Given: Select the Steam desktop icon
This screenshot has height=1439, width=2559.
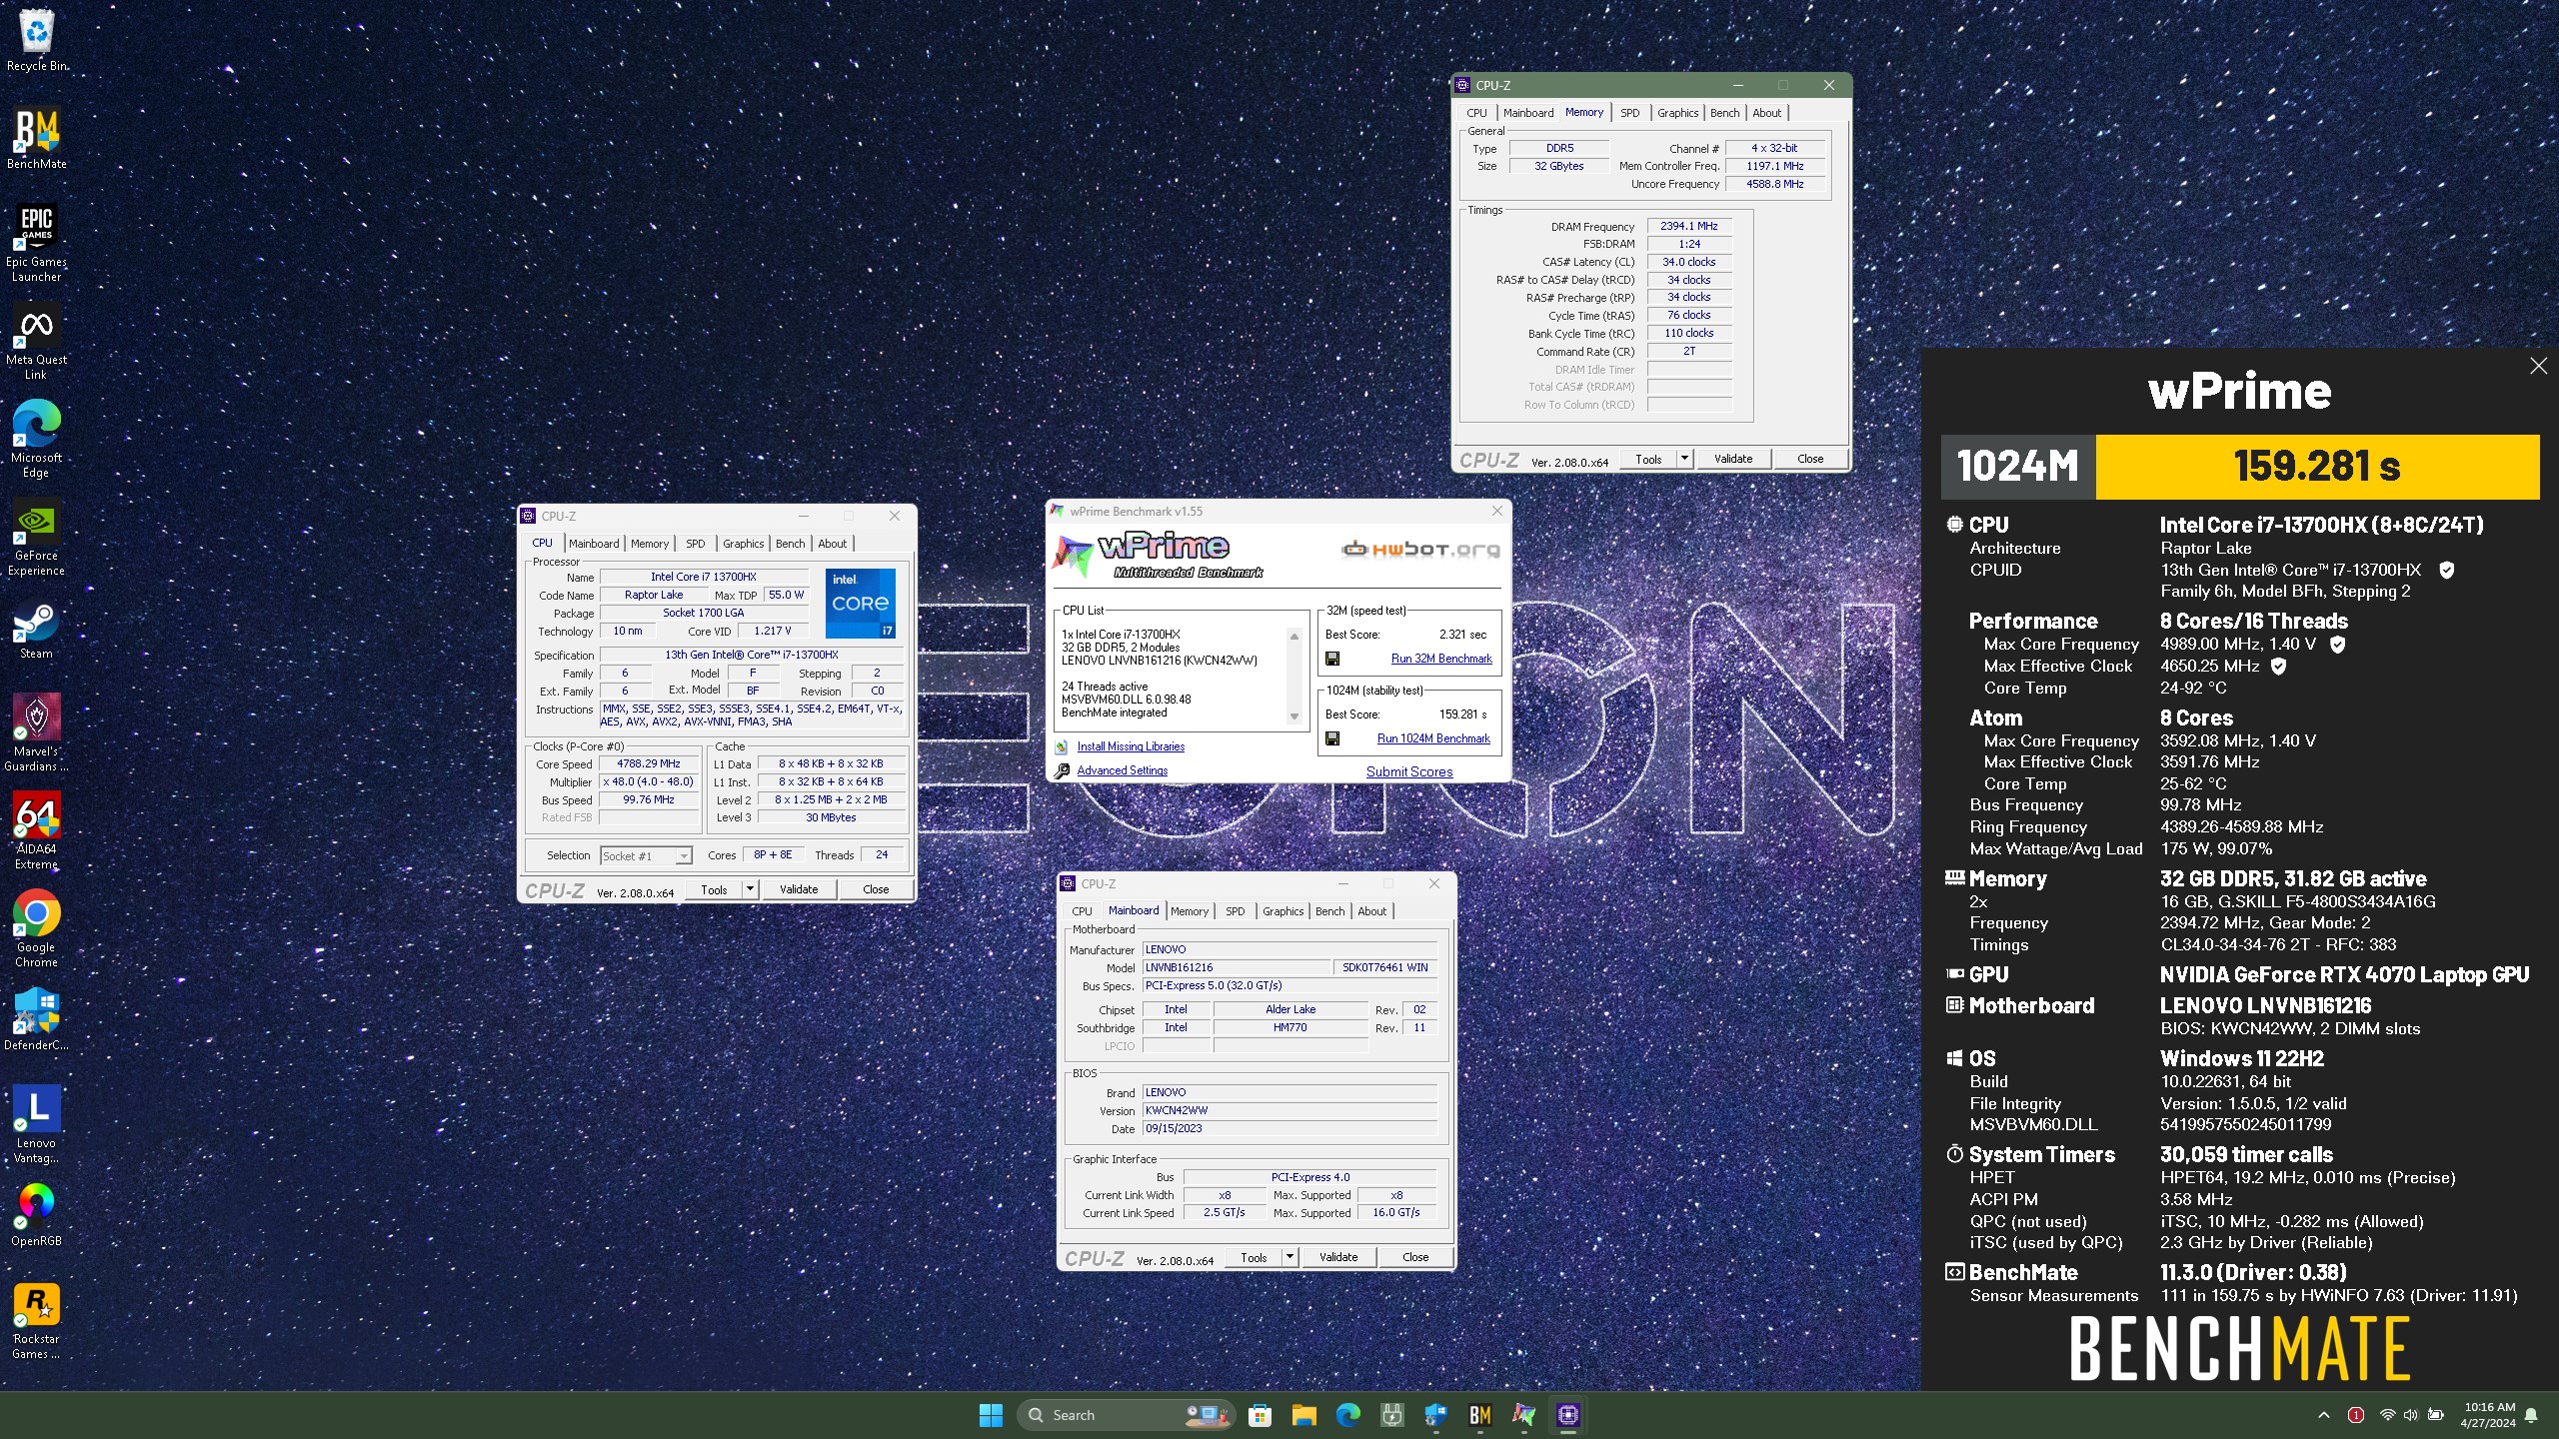Looking at the screenshot, I should pos(36,629).
